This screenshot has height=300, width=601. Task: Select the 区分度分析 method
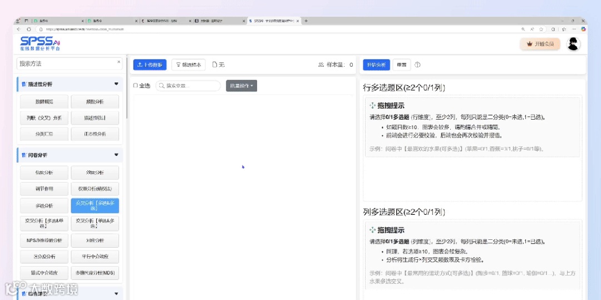click(x=44, y=257)
